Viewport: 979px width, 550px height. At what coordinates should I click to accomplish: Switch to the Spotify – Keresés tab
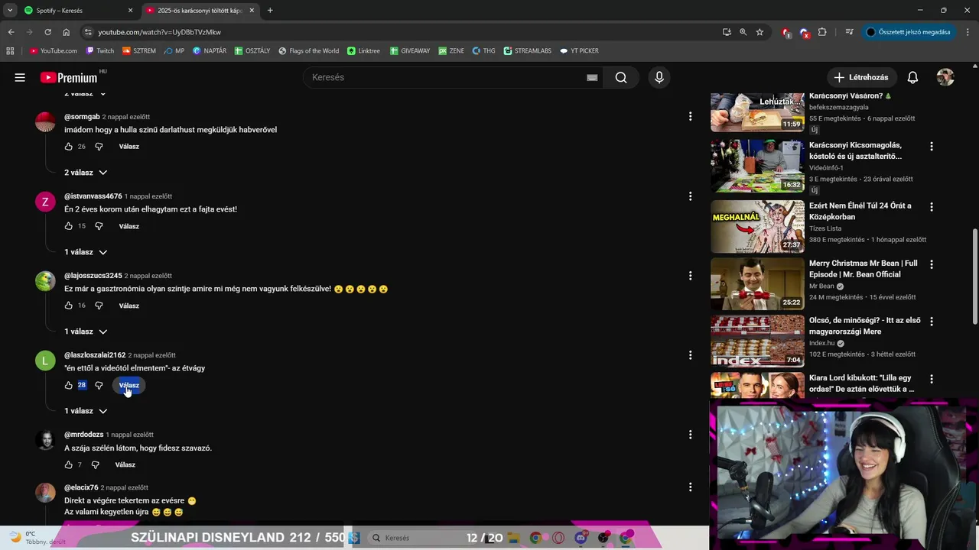coord(78,11)
